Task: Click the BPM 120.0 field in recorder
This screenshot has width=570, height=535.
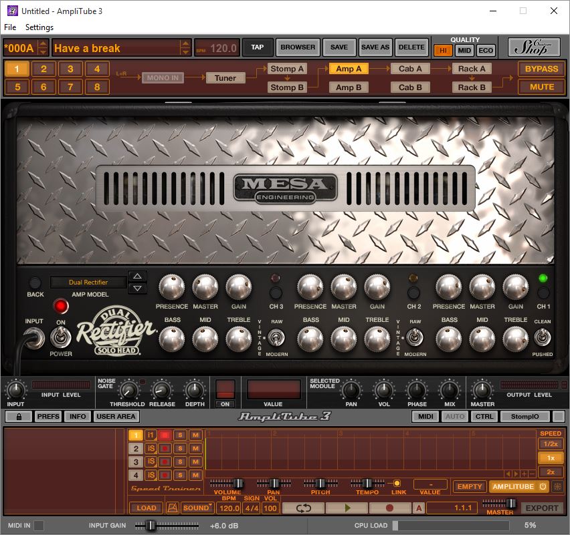Action: [229, 508]
